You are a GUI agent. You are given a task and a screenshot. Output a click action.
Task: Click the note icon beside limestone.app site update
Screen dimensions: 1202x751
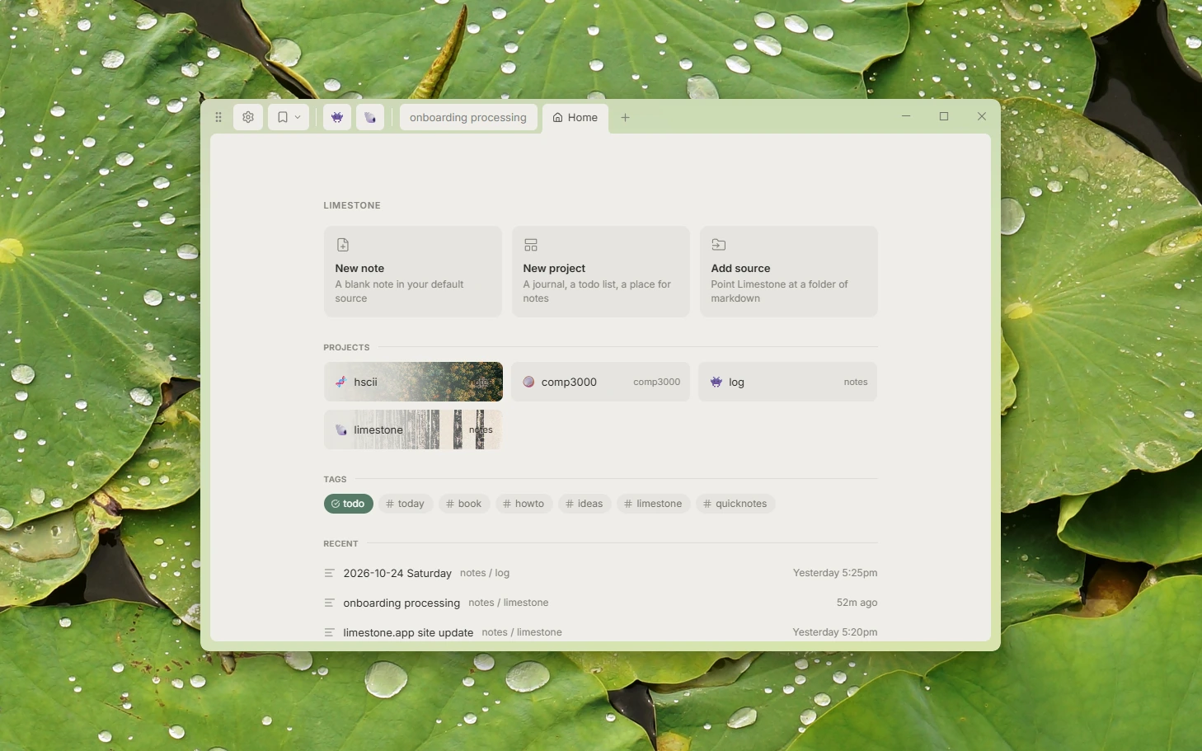[330, 632]
